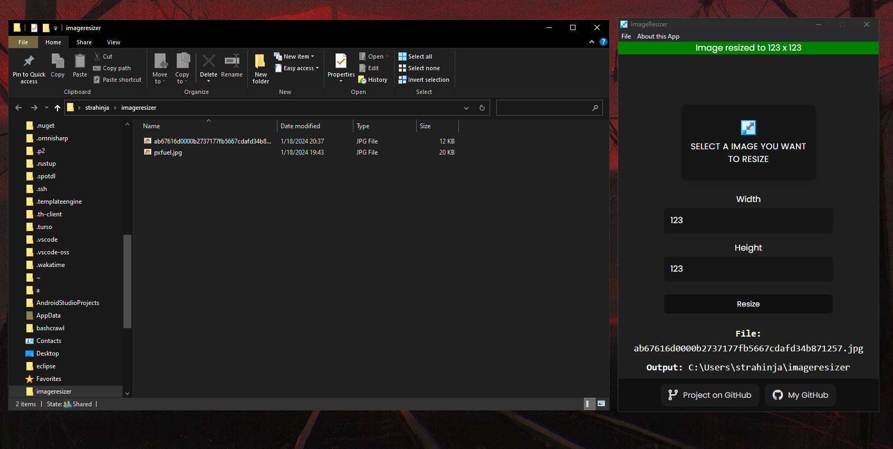The image size is (893, 449).
Task: Click Copy path in Clipboard group
Action: (x=112, y=68)
